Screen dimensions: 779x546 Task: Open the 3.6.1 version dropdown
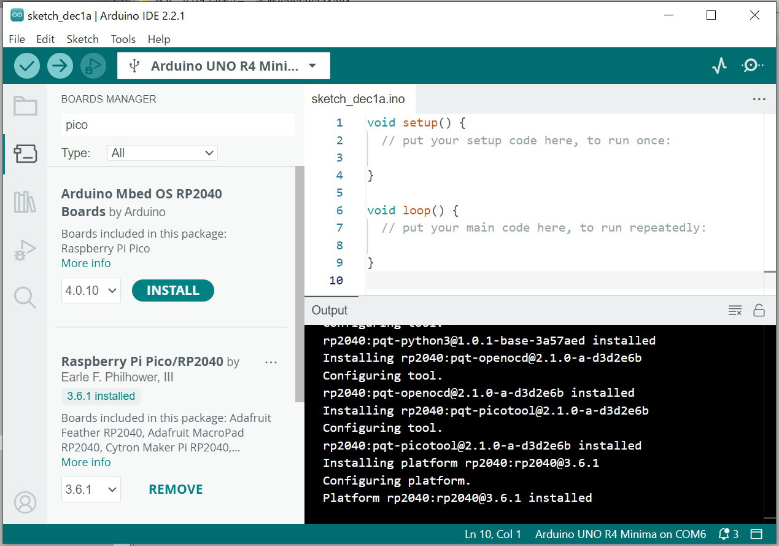click(91, 489)
